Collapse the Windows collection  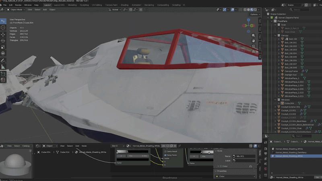tap(275, 100)
